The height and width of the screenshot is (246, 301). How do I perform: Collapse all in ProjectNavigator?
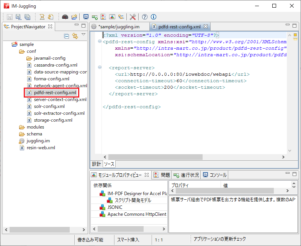tap(67, 36)
